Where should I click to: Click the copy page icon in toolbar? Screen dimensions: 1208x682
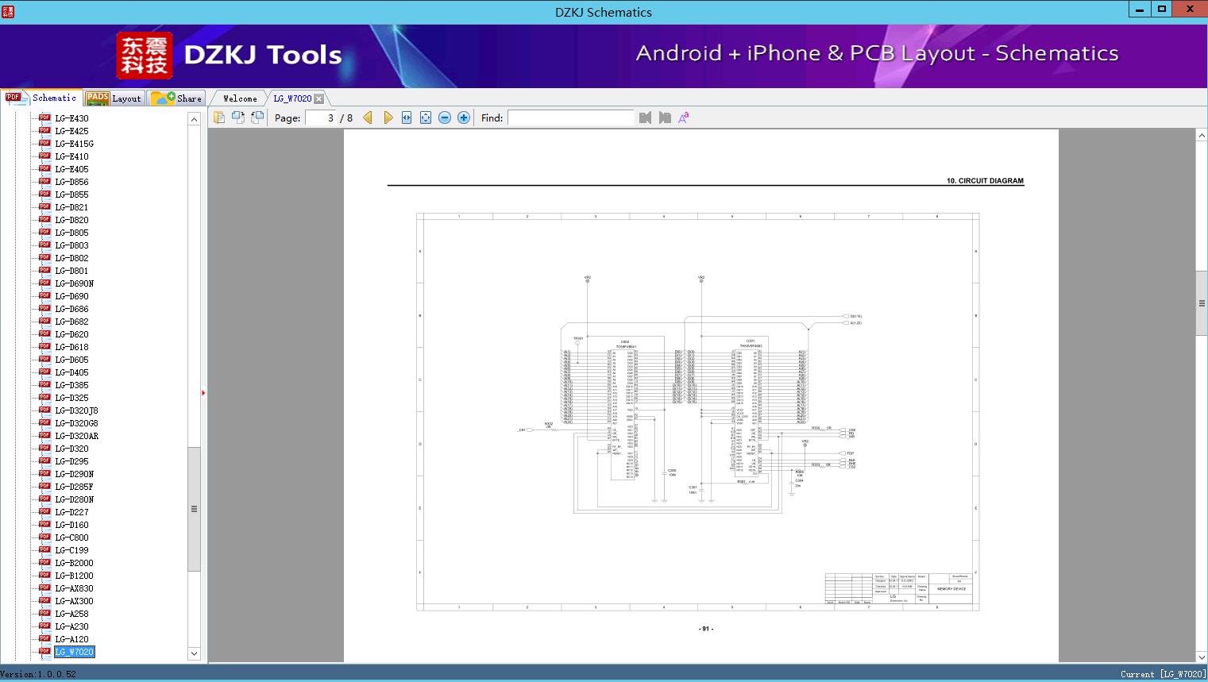[x=219, y=118]
